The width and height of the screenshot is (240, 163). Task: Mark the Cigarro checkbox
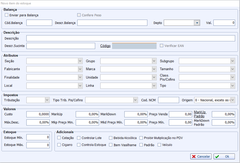click(x=59, y=145)
